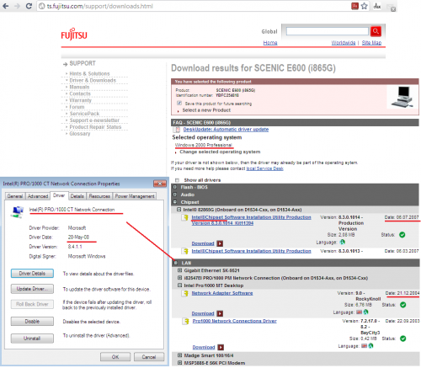Click the Disable button
Viewport: 421px width, 368px height.
point(32,322)
